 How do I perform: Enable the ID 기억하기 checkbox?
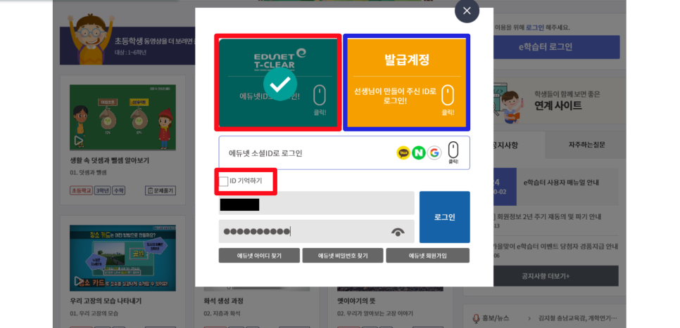[224, 181]
